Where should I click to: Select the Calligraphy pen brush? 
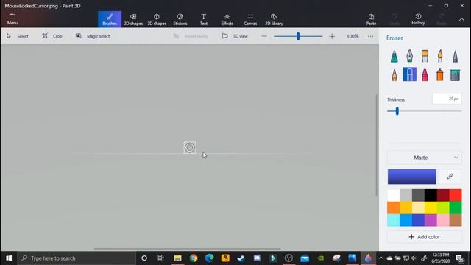[x=409, y=56]
